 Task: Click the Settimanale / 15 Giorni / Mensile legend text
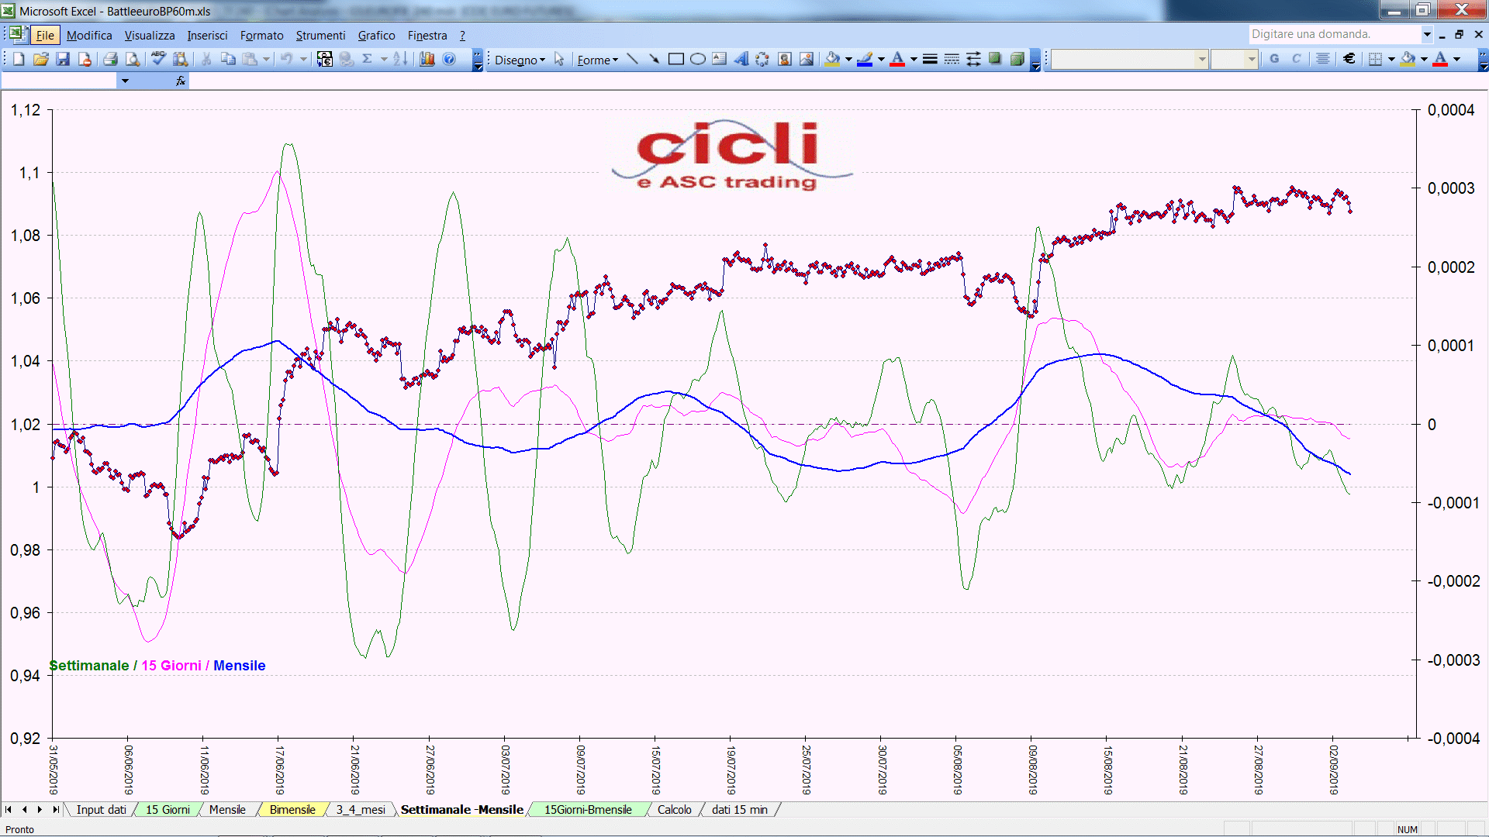click(157, 666)
